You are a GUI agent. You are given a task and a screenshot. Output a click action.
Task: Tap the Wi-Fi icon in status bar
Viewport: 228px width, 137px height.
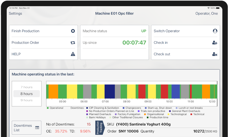(208, 8)
